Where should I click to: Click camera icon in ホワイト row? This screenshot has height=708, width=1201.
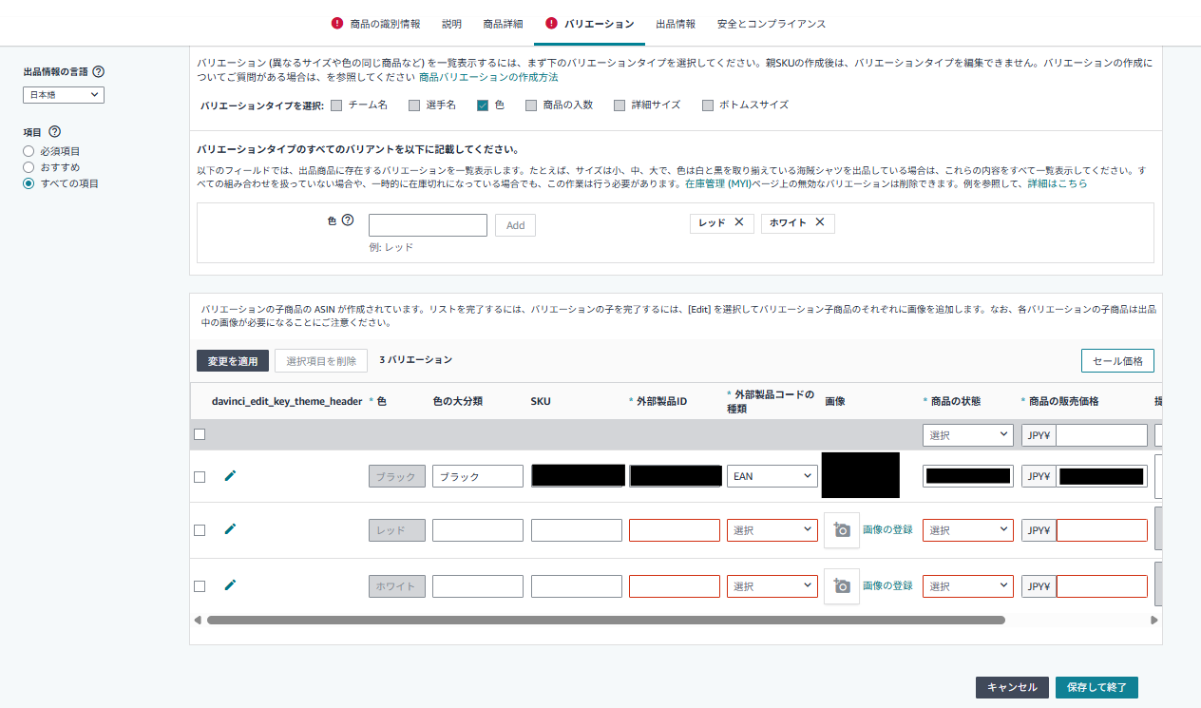(x=842, y=586)
